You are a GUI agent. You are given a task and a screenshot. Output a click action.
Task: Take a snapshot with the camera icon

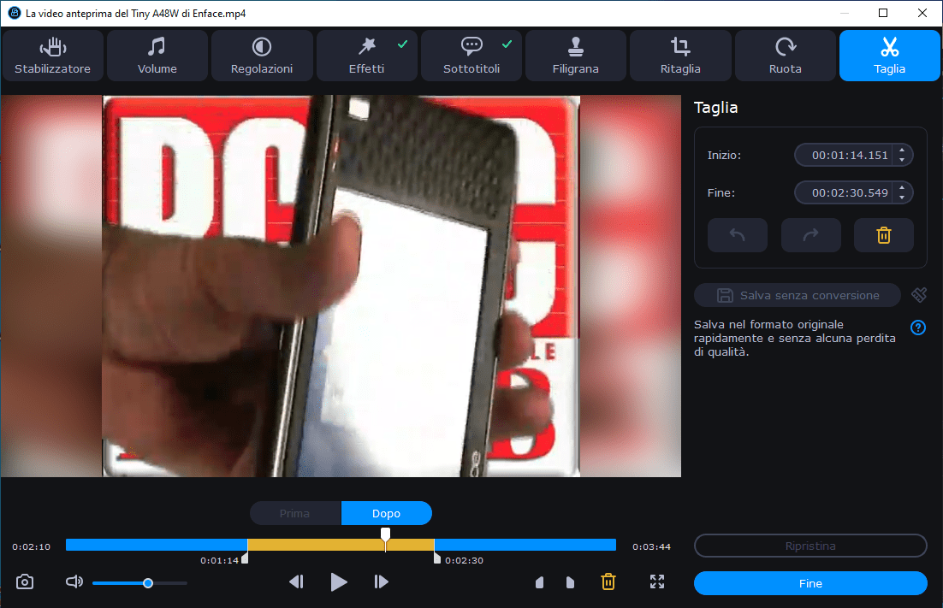(x=25, y=582)
